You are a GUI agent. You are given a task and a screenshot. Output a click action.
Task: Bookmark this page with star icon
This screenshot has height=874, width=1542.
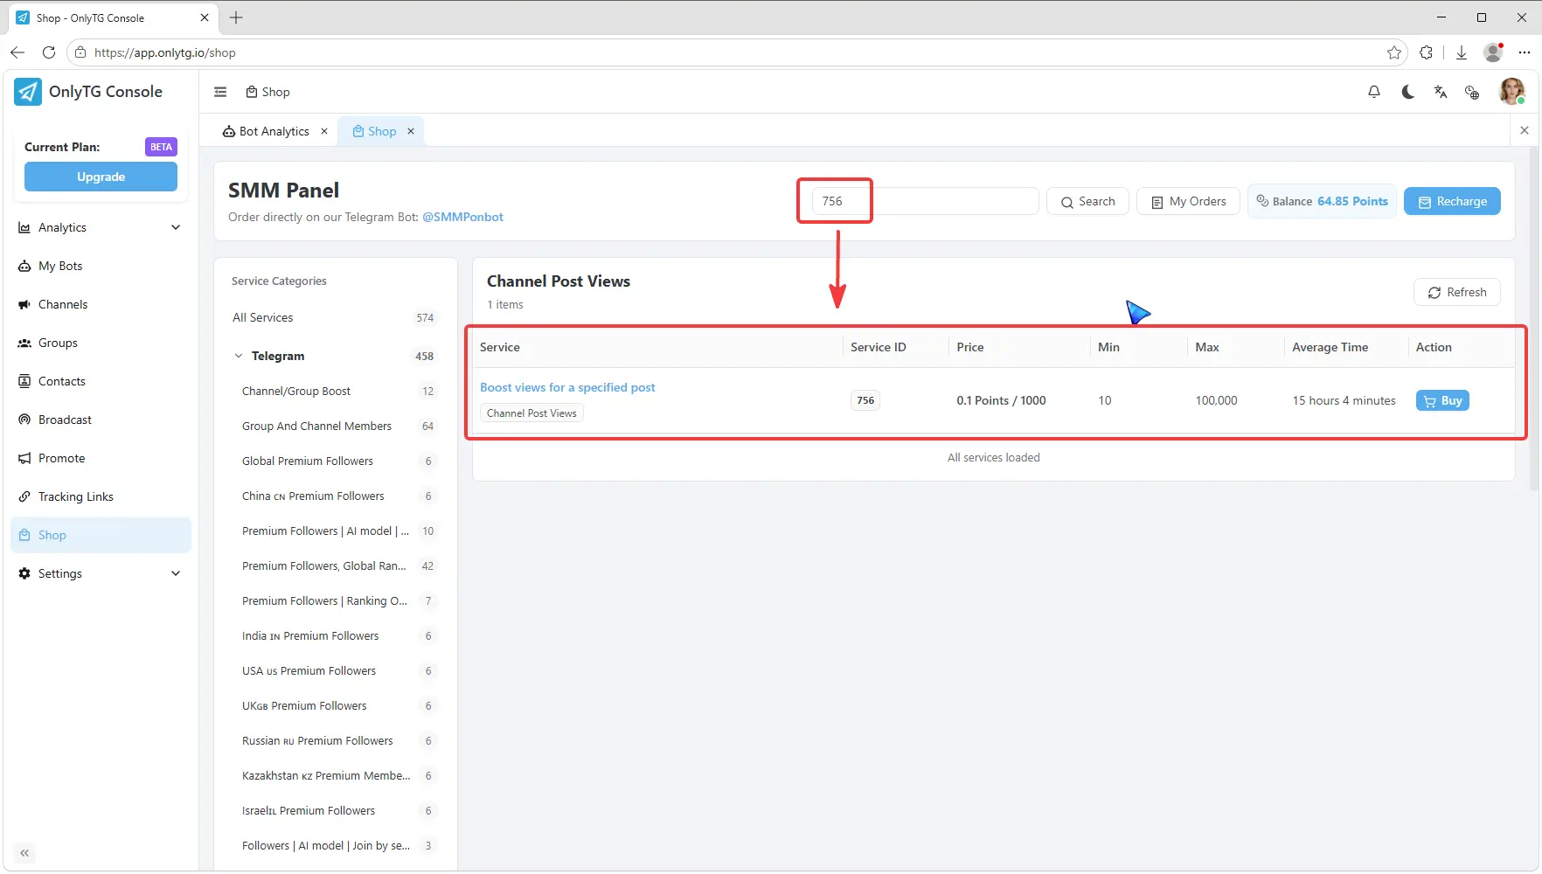[x=1394, y=52]
